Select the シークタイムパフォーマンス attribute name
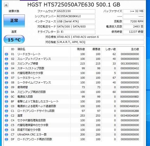Image resolution: width=150 pixels, height=146 pixels. point(34,83)
